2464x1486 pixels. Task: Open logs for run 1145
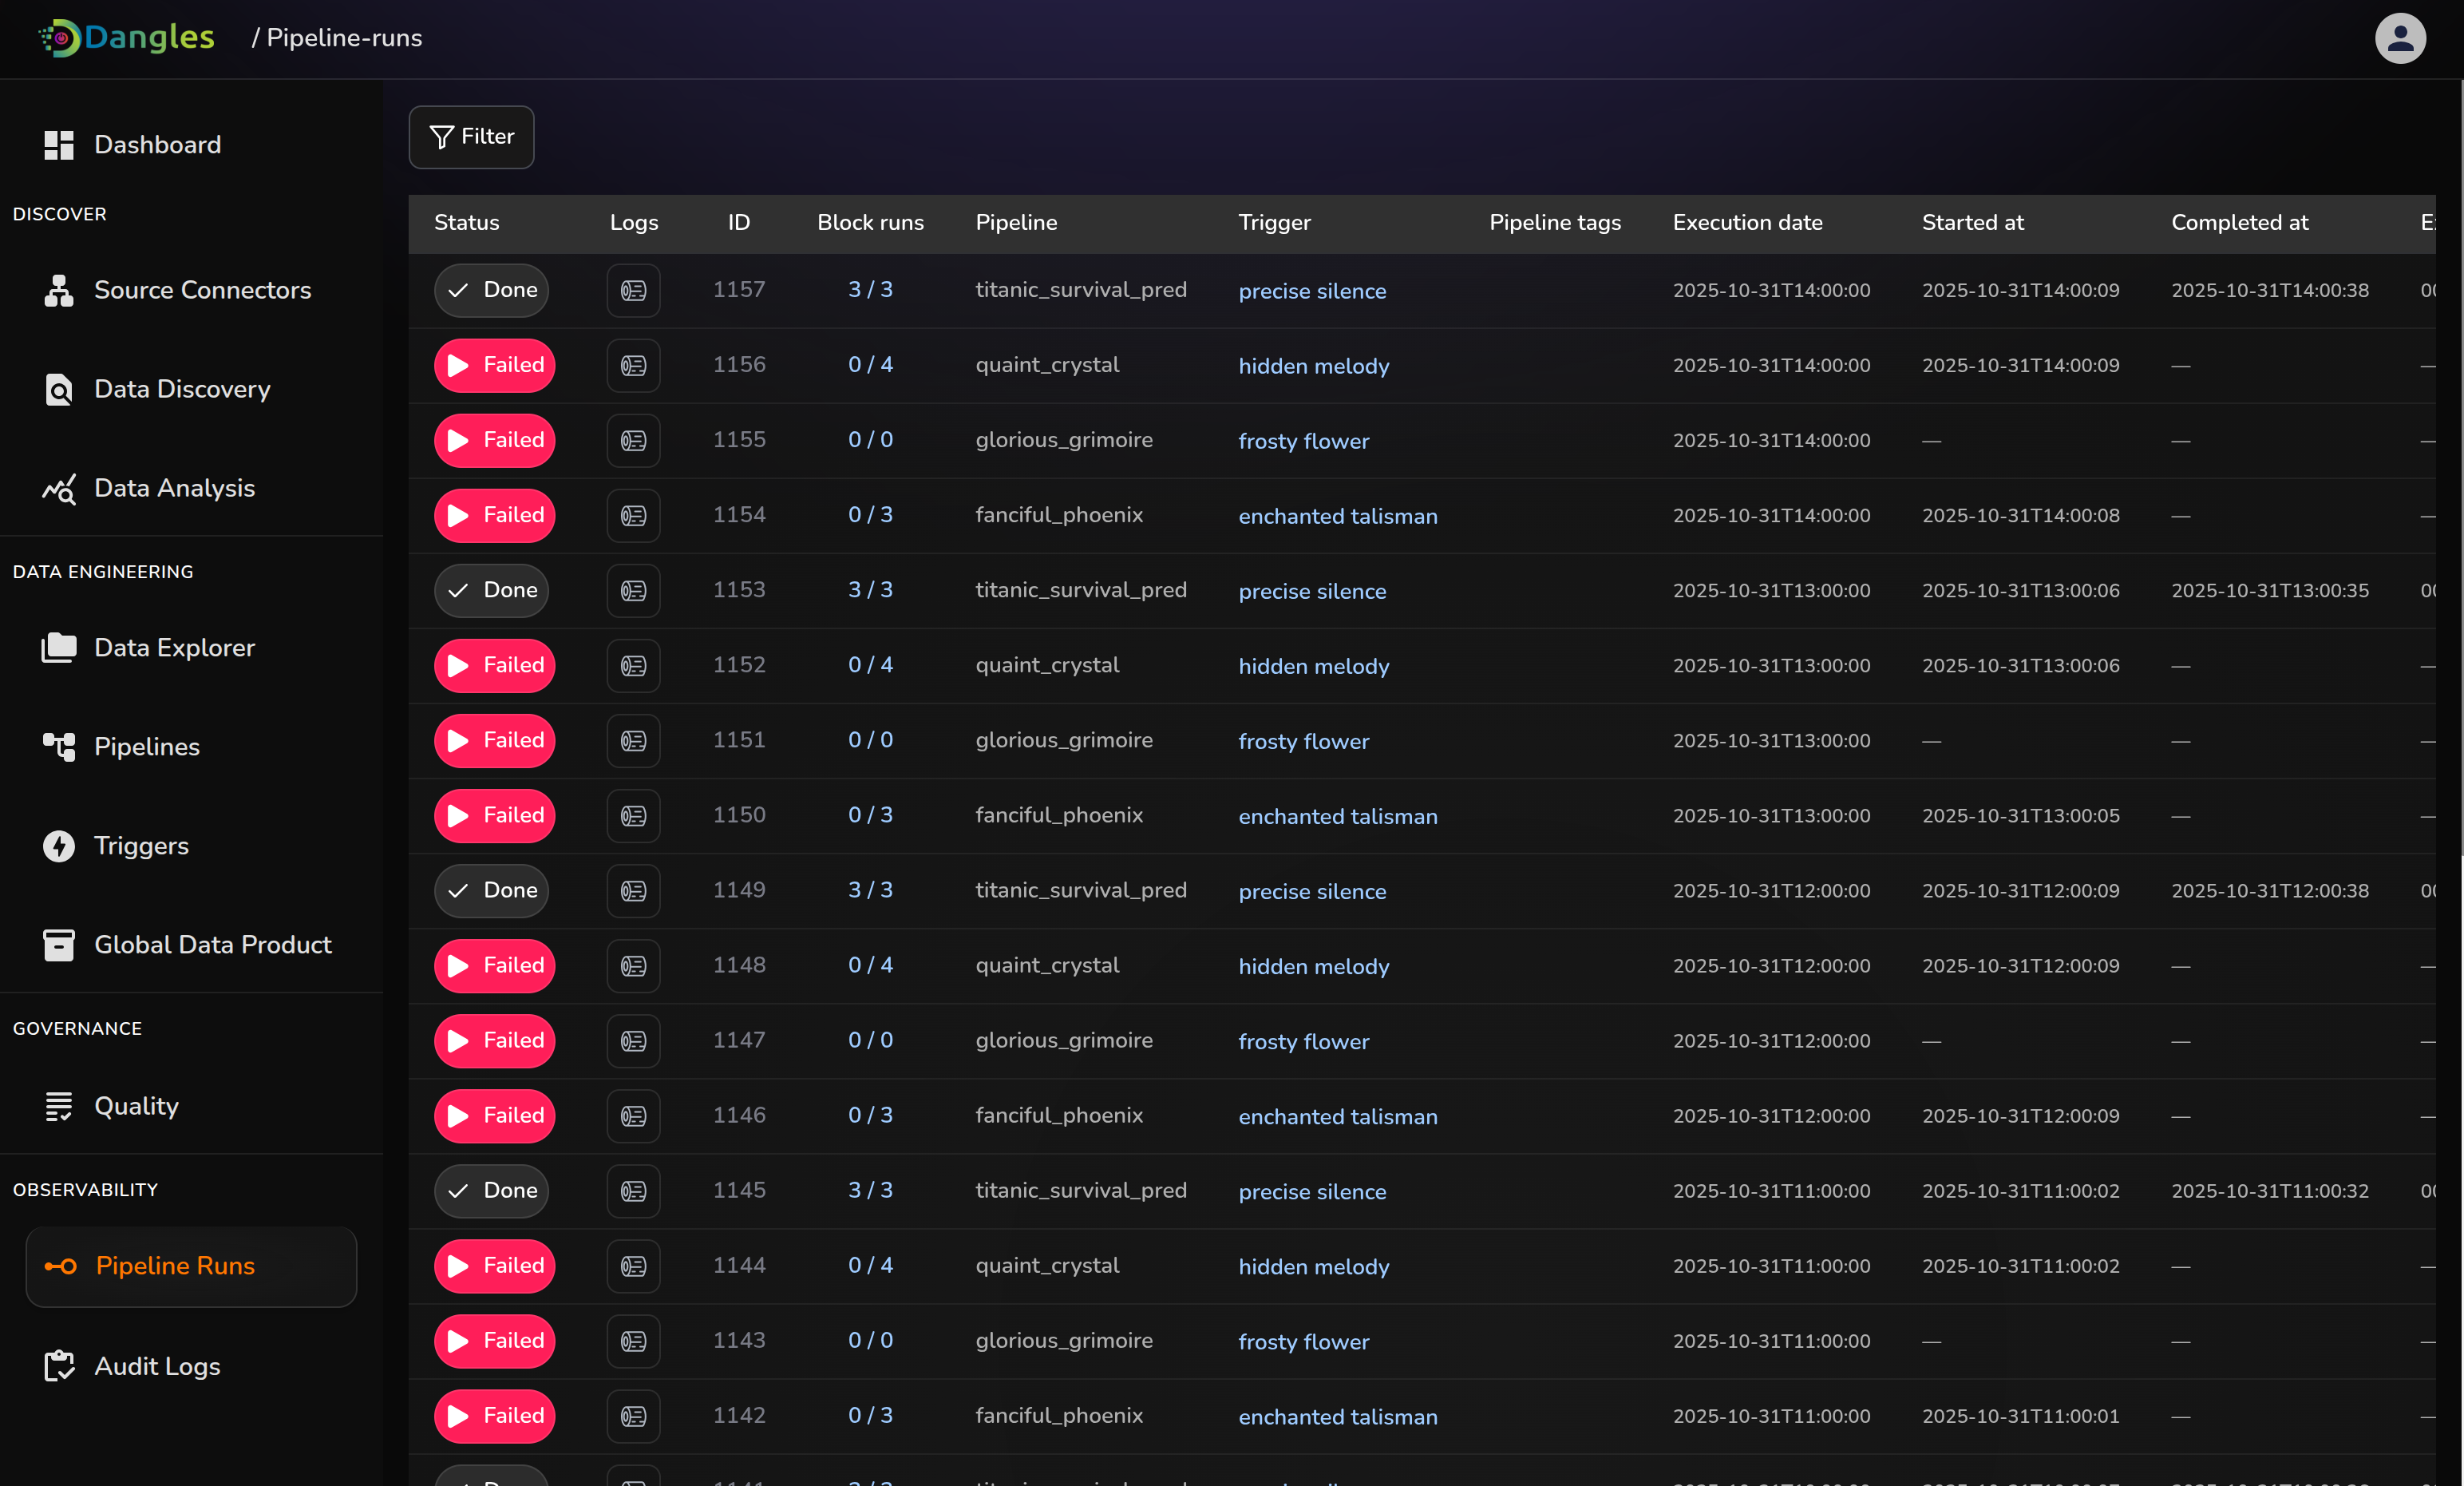click(633, 1191)
